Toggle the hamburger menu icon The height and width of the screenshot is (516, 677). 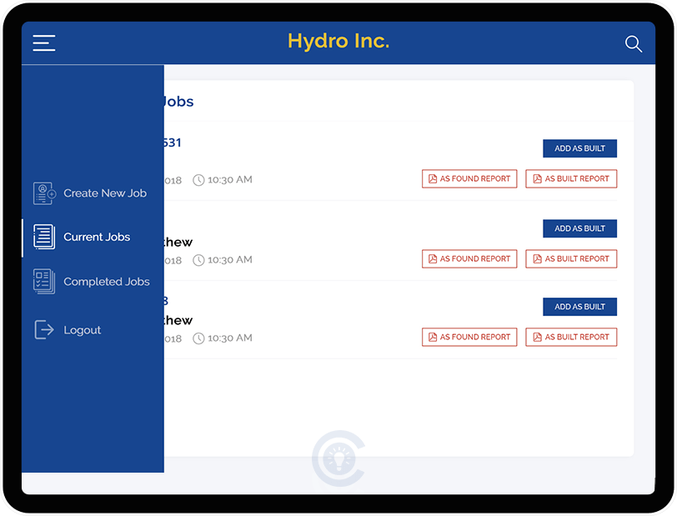(x=44, y=43)
